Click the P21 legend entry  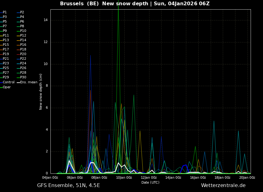4,59
